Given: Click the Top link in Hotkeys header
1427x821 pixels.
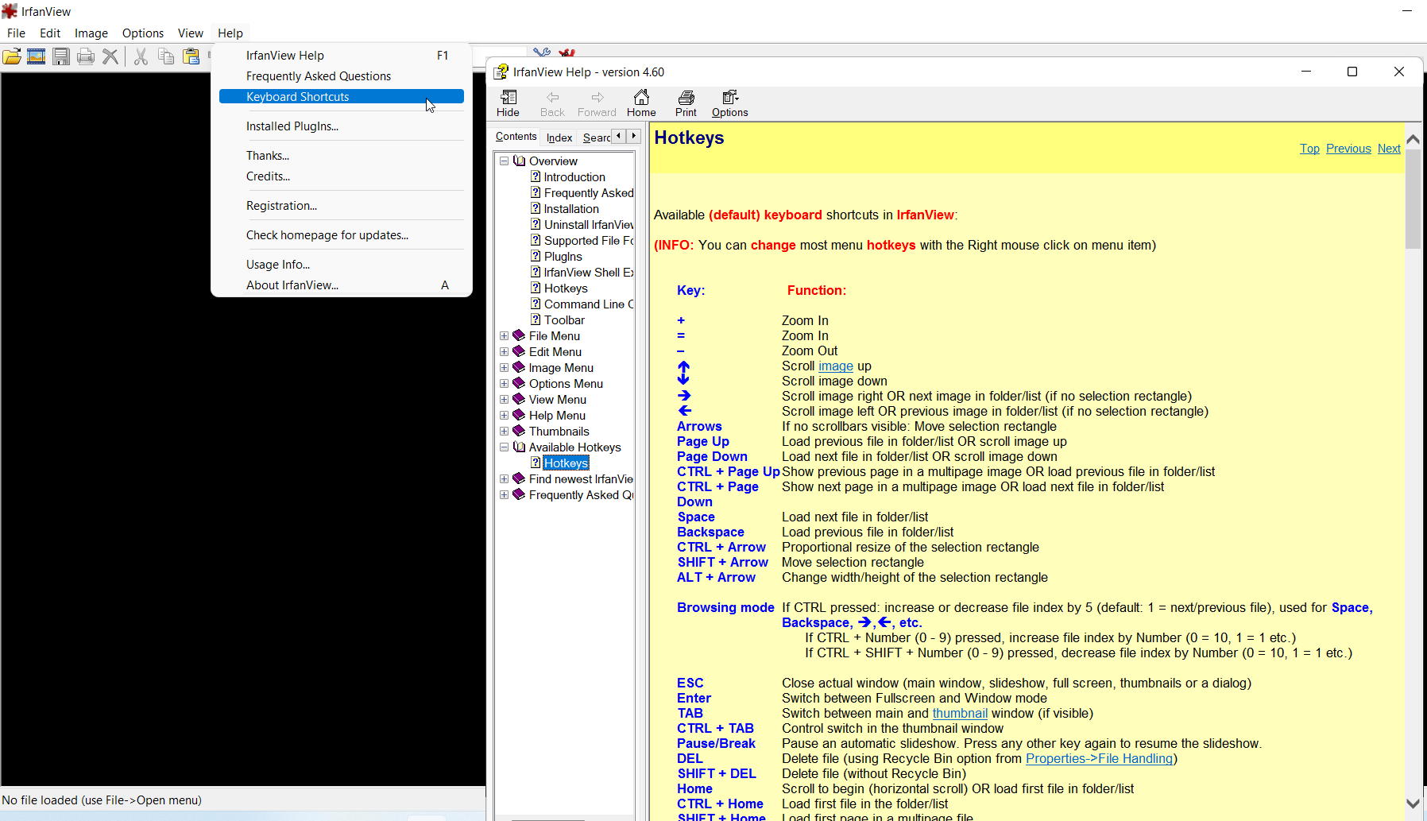Looking at the screenshot, I should click(1309, 149).
